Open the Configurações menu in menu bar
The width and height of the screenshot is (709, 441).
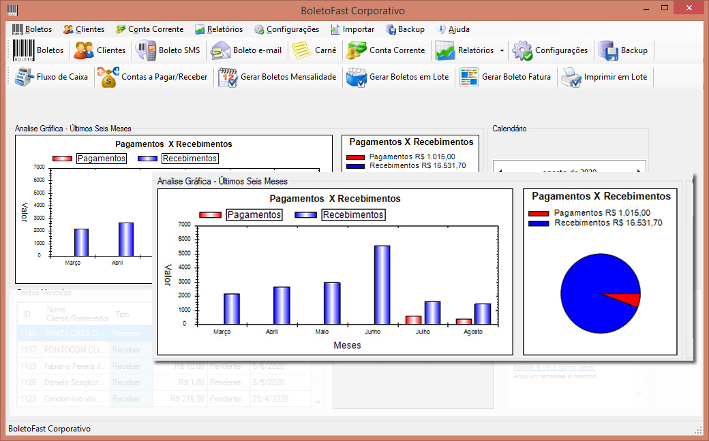[287, 29]
